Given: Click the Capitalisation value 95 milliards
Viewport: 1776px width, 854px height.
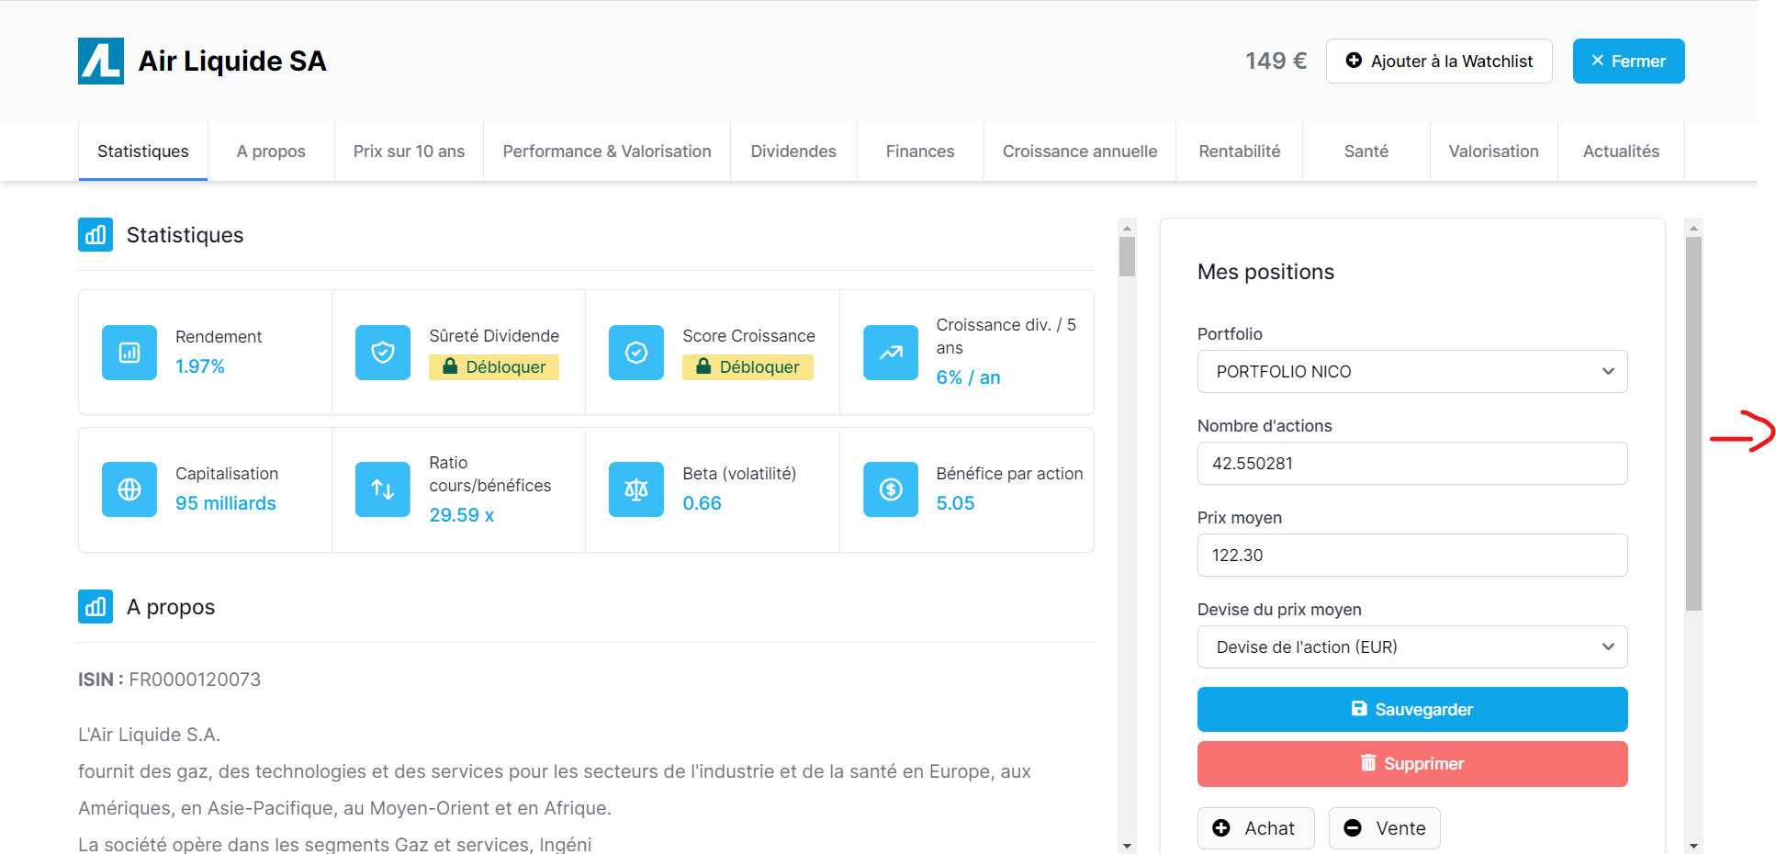Looking at the screenshot, I should click(226, 503).
